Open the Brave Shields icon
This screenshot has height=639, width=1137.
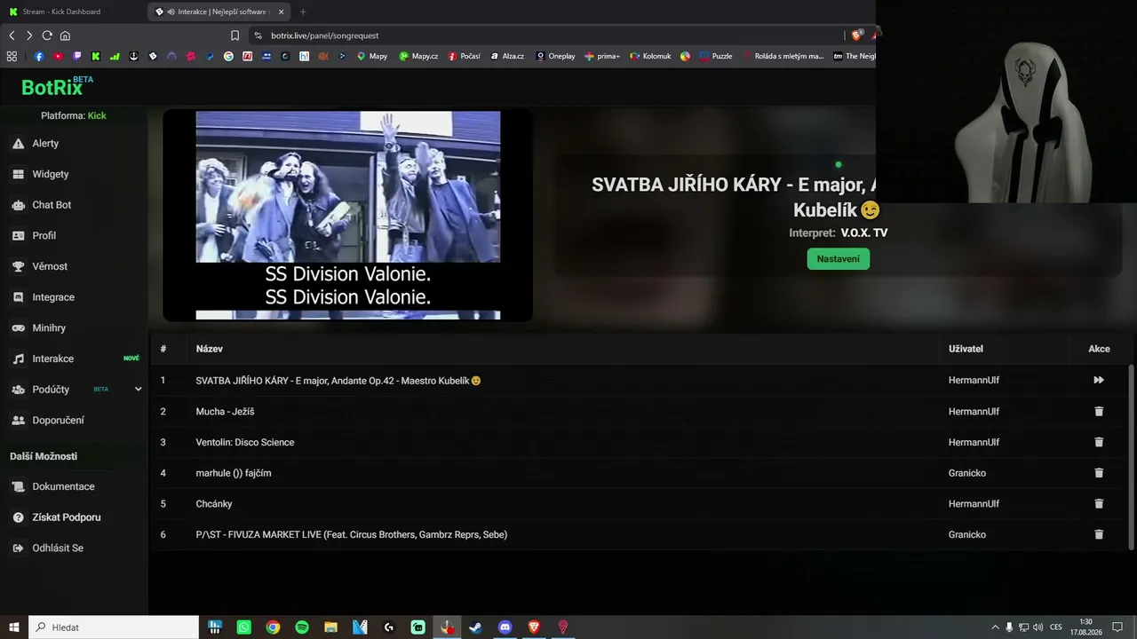pos(856,35)
